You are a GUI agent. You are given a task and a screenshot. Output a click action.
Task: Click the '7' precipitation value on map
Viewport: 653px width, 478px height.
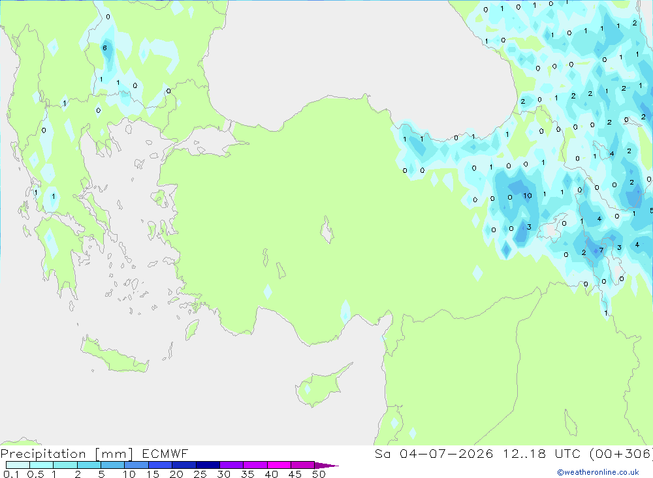point(601,250)
